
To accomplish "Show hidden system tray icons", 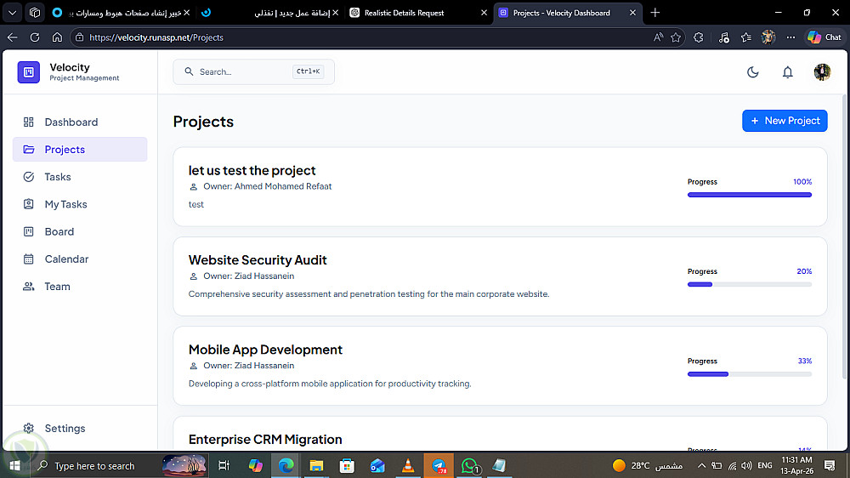I will coord(701,465).
